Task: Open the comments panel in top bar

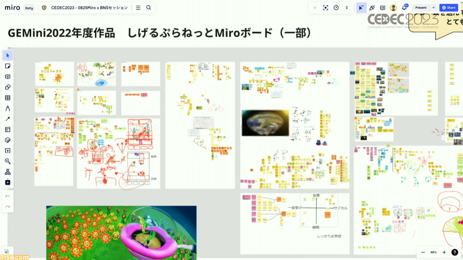Action: (x=383, y=8)
